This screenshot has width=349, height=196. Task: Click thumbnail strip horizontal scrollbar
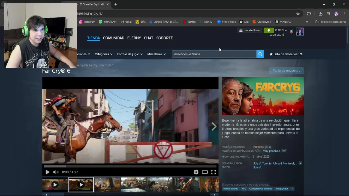pos(130,195)
